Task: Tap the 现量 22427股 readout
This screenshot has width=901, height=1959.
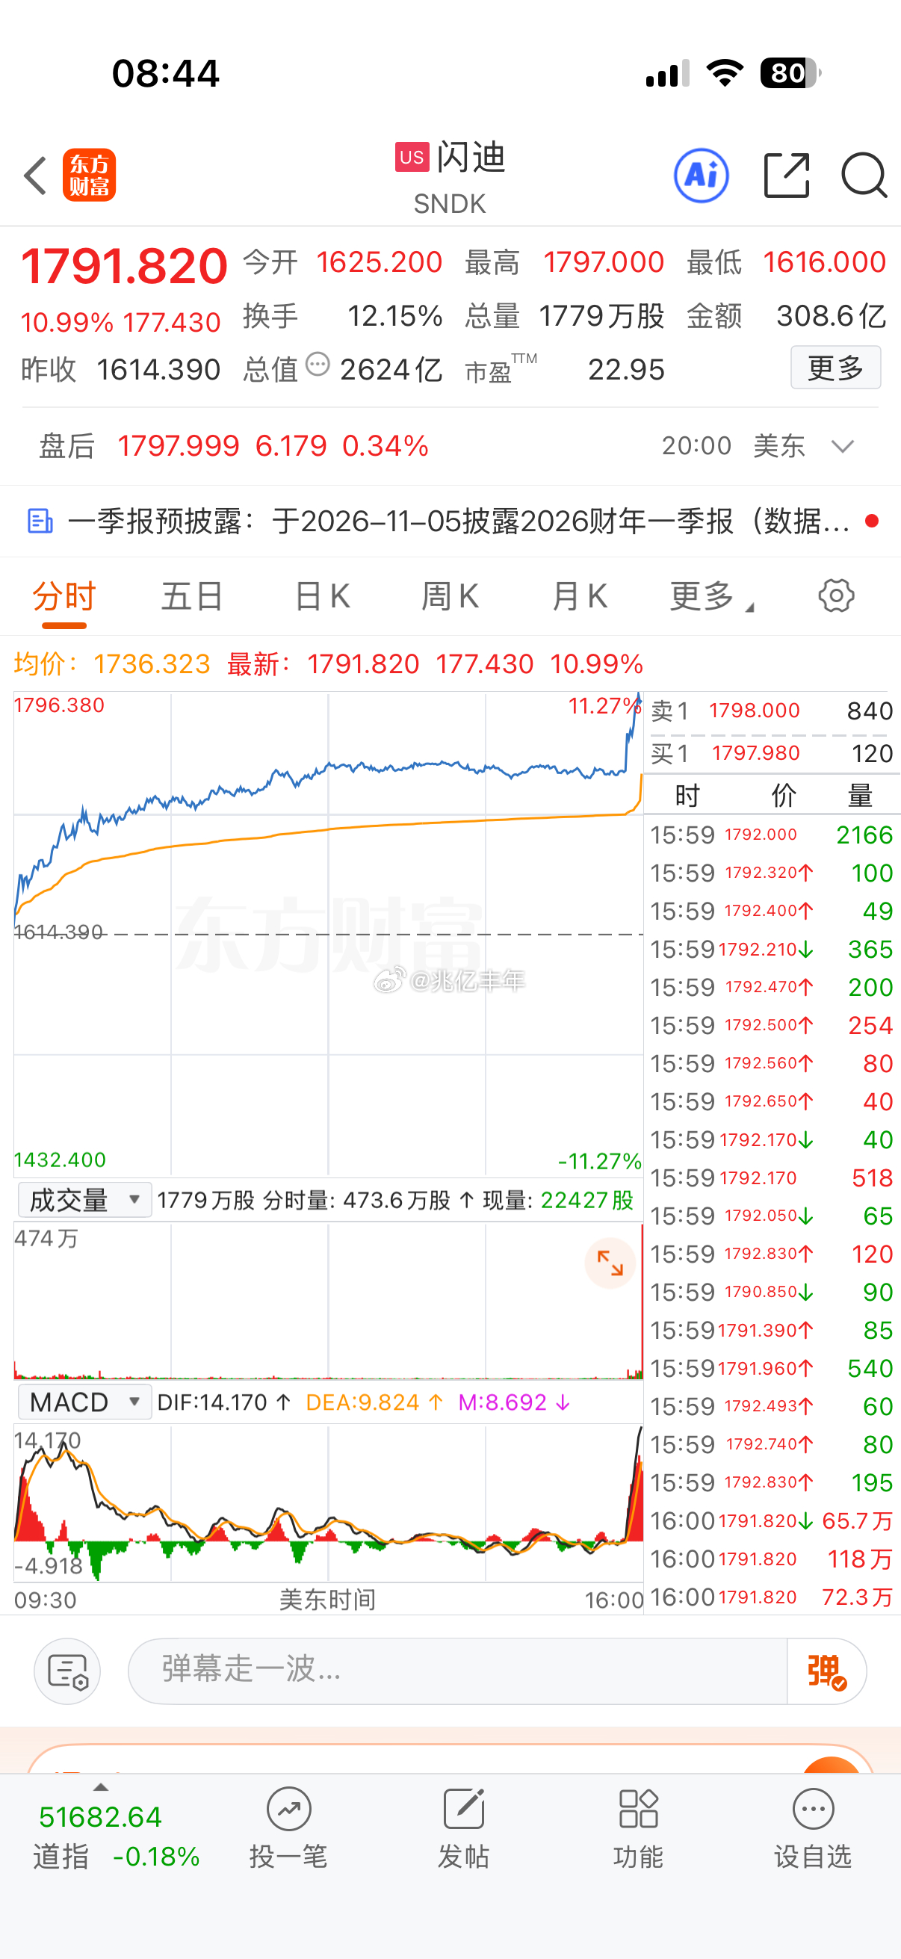Action: click(559, 1200)
